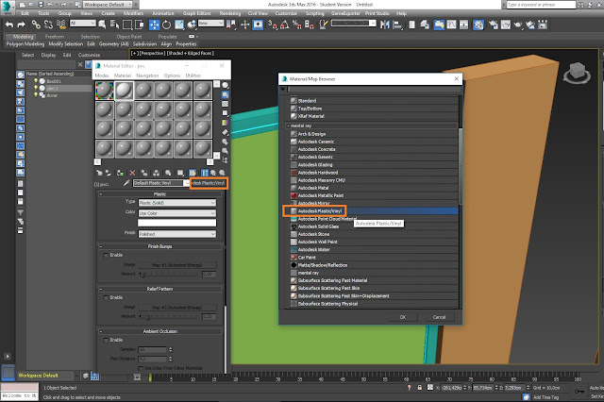Open Utilities menu in Material Editor
Screen dimensions: 604x402
193,75
